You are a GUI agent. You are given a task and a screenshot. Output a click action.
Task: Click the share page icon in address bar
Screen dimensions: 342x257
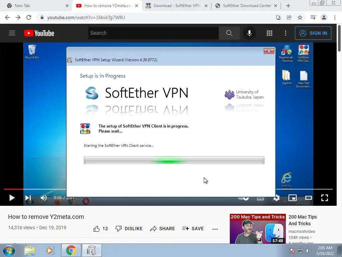click(x=289, y=17)
